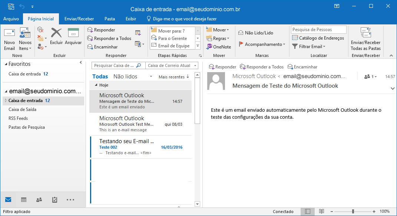
Task: Open the Acompanhamento flag dropdown
Action: pos(262,44)
